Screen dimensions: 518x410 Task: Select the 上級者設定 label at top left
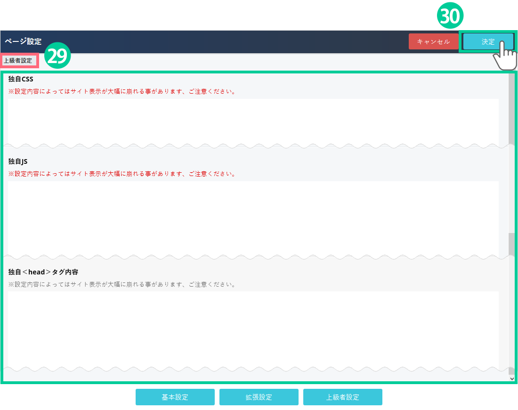point(18,61)
